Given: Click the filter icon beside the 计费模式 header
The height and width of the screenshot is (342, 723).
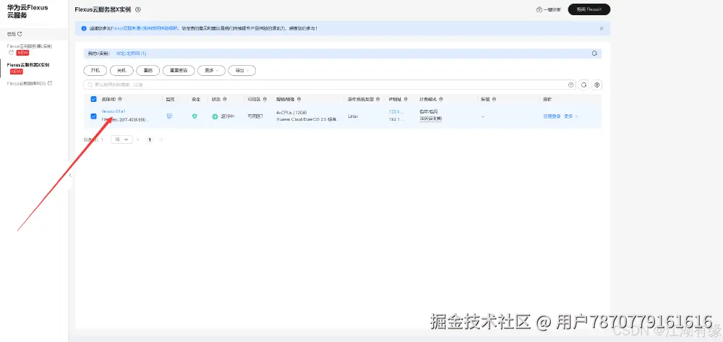Looking at the screenshot, I should click(x=442, y=99).
